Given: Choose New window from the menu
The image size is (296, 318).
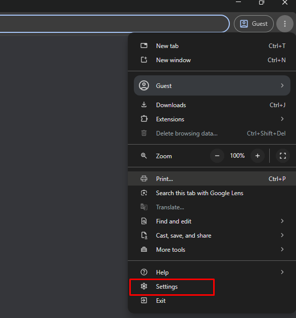Looking at the screenshot, I should point(212,60).
